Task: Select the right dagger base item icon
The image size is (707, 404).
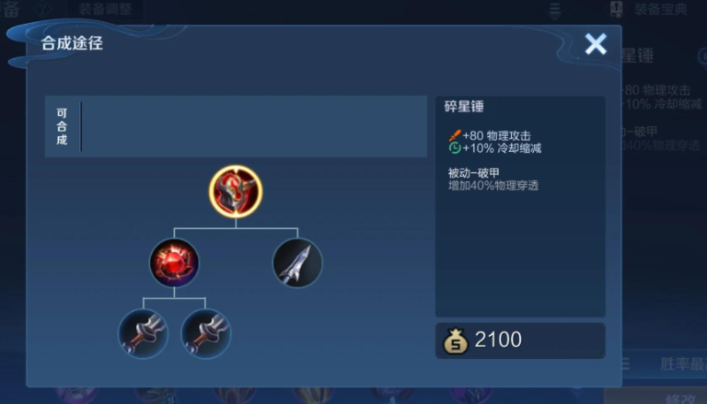Action: [x=205, y=334]
